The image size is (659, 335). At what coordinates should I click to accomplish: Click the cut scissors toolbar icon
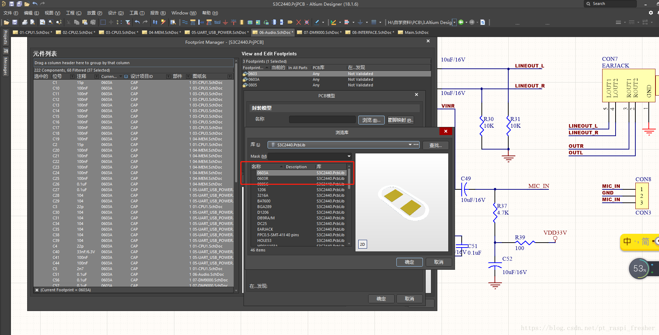[68, 22]
